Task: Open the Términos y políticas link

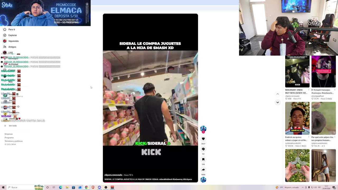Action: (13, 141)
